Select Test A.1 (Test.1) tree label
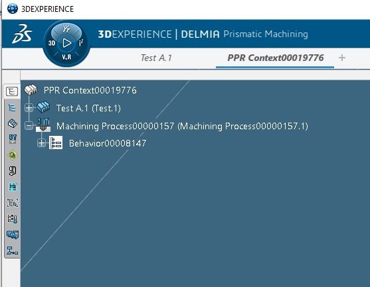The image size is (370, 287). click(88, 108)
